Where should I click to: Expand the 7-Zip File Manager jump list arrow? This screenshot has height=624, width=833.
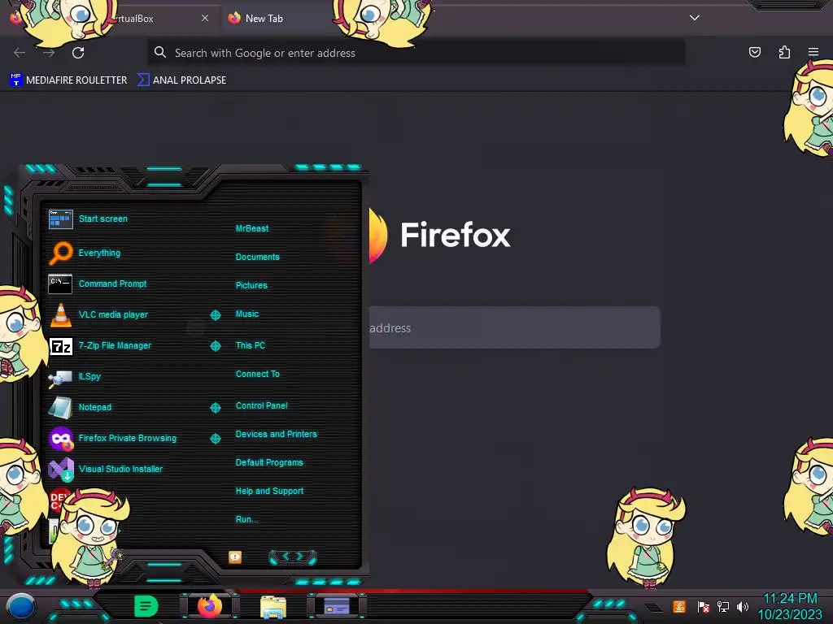[x=215, y=346]
